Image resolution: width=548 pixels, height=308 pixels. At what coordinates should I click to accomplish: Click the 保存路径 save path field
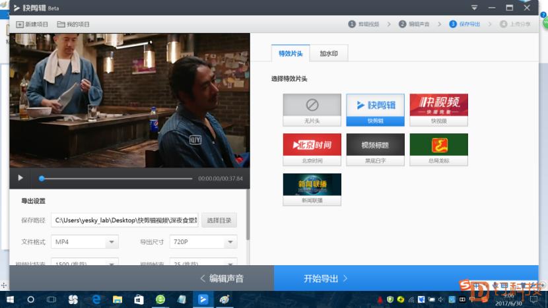pos(125,220)
